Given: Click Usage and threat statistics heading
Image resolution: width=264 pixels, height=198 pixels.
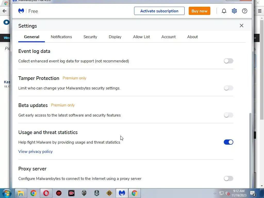Looking at the screenshot, I should 48,132.
